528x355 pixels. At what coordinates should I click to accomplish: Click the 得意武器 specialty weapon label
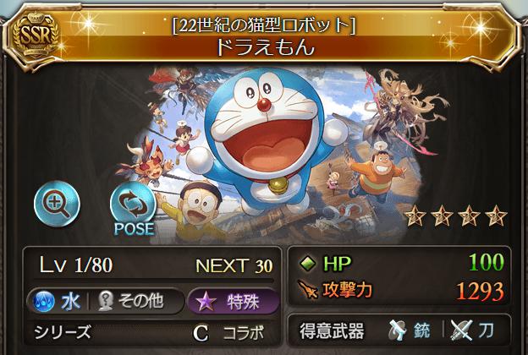(332, 330)
